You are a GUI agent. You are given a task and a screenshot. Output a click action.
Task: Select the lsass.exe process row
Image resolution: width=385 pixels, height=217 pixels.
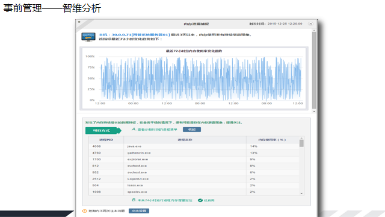click(x=194, y=186)
